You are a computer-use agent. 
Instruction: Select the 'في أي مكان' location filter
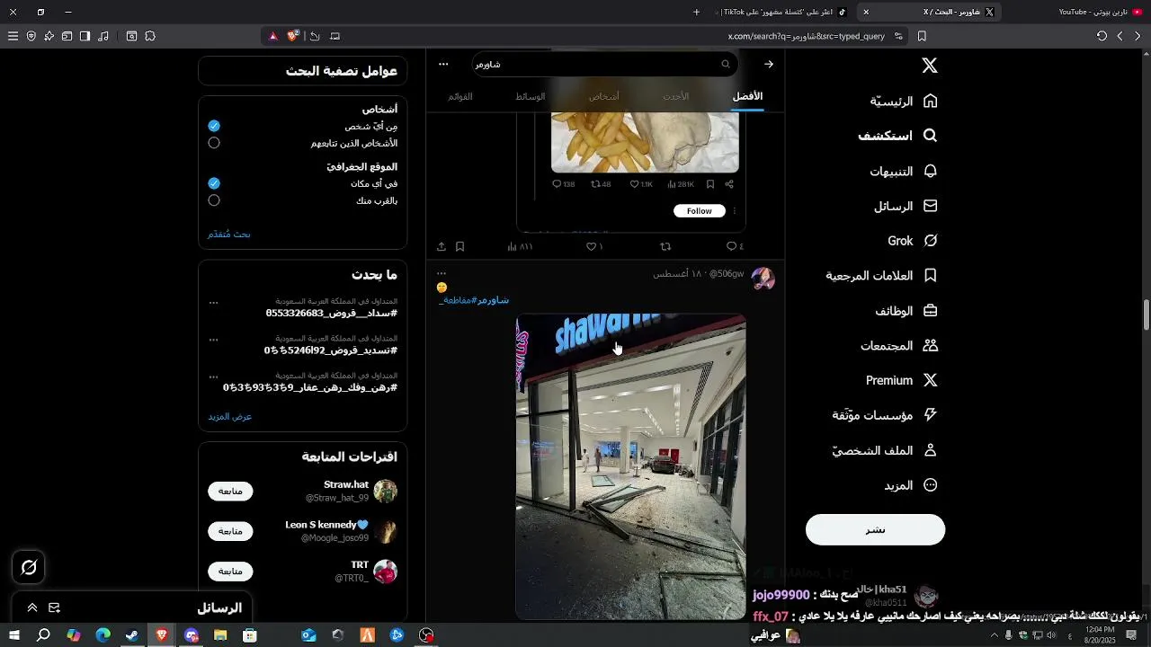pyautogui.click(x=214, y=183)
